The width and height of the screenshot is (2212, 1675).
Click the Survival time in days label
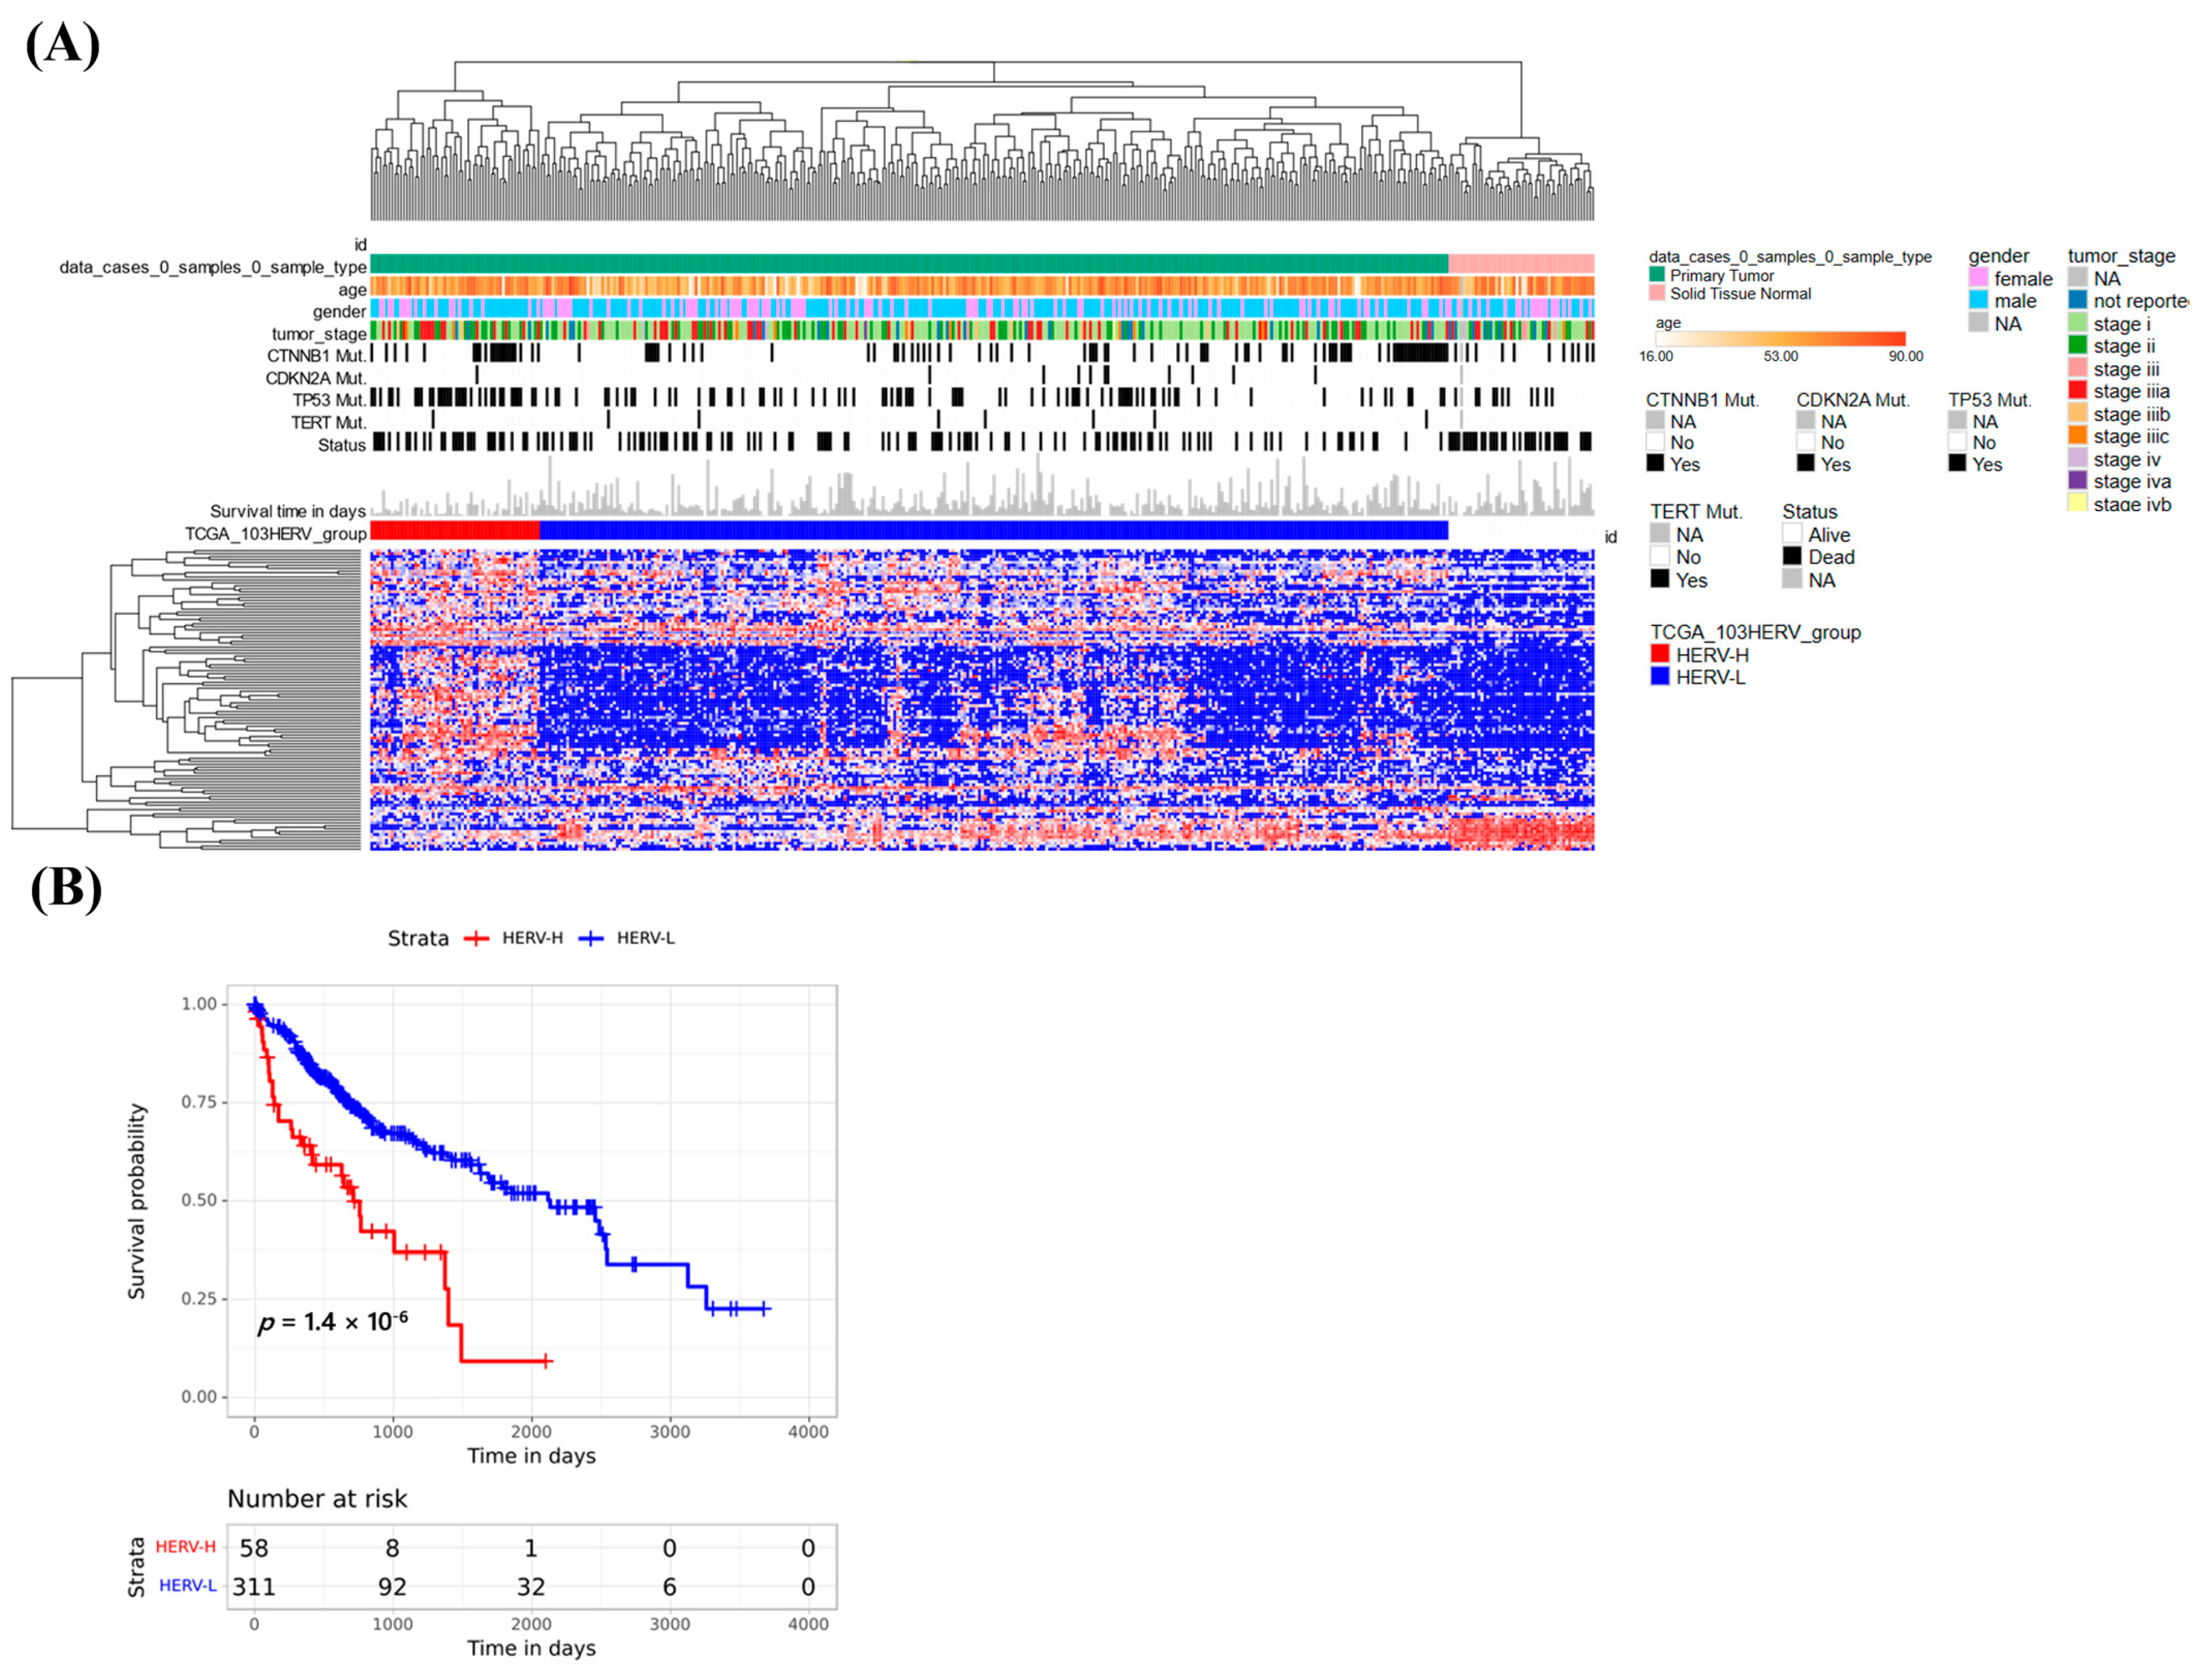tap(287, 511)
